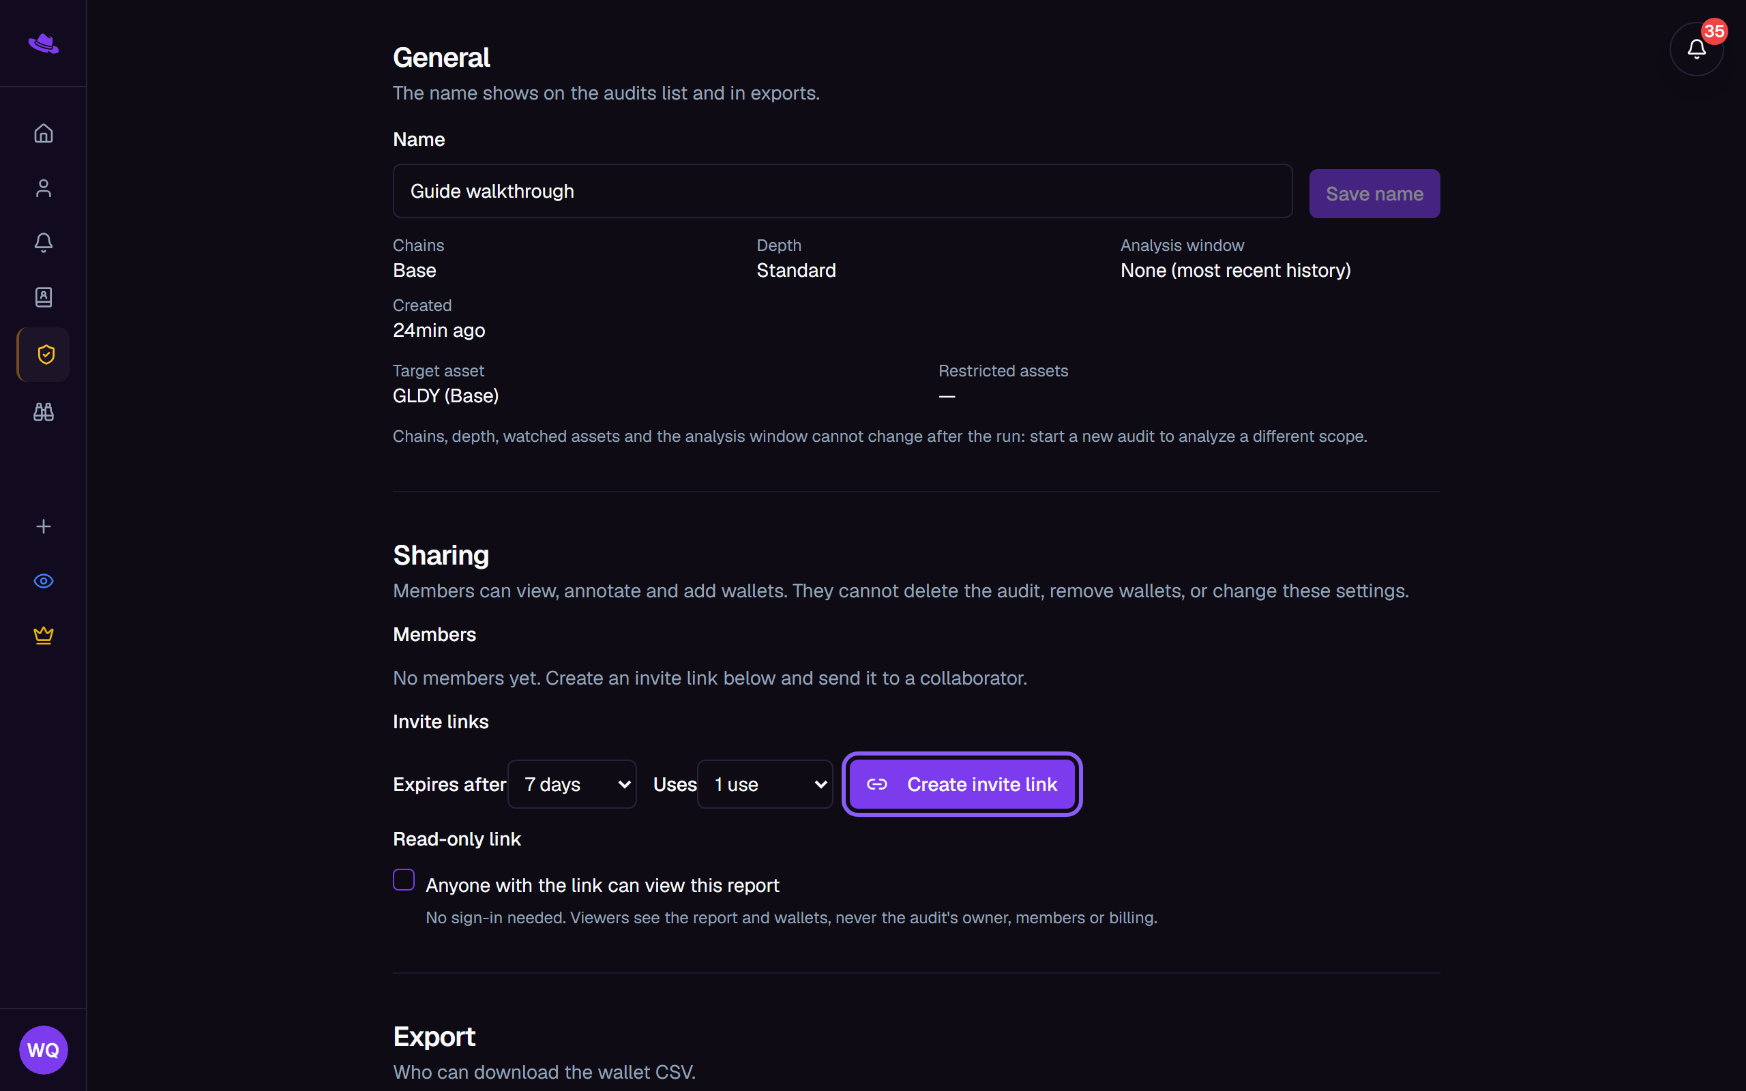The height and width of the screenshot is (1091, 1746).
Task: Open the bell alerts icon in sidebar
Action: [43, 243]
